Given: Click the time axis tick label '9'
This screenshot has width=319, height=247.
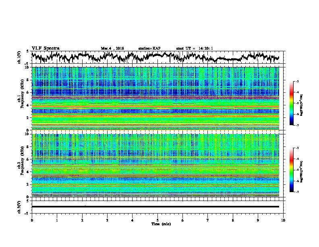Looking at the screenshot, I should pyautogui.click(x=258, y=220).
